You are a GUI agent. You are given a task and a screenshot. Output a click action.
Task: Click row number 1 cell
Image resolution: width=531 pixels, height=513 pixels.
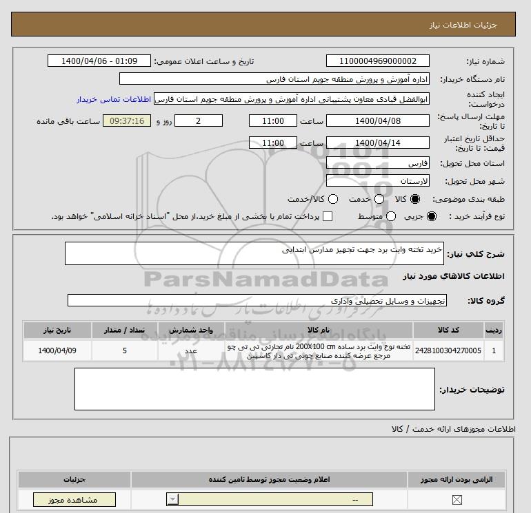494,350
